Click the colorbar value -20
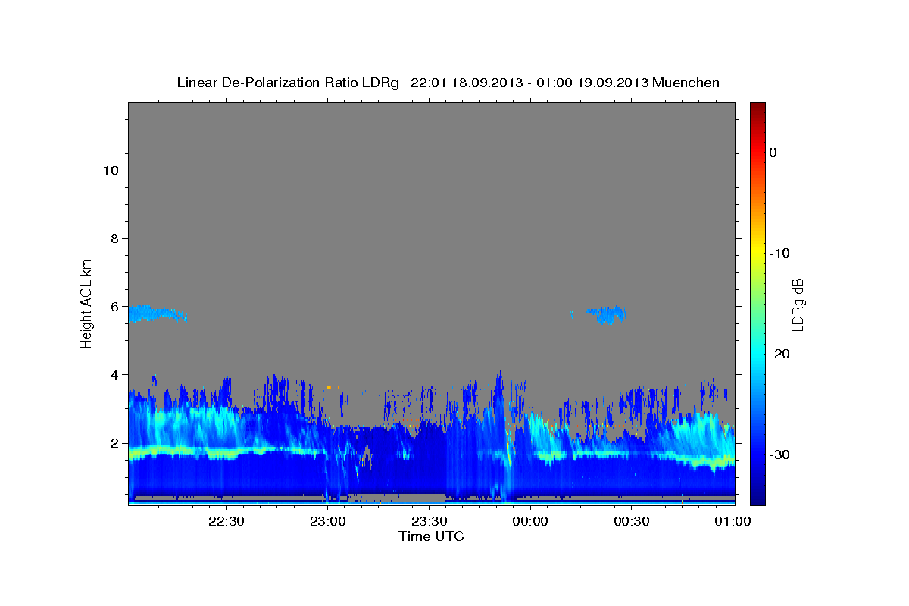Screen dimensions: 909x606 779,354
